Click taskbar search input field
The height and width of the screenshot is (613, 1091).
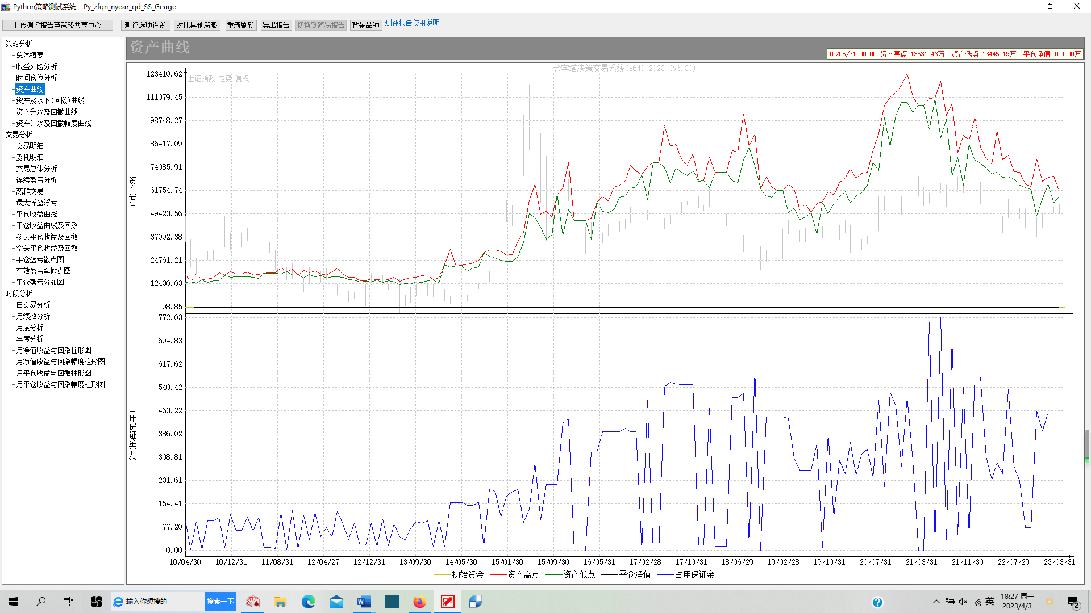click(x=157, y=602)
